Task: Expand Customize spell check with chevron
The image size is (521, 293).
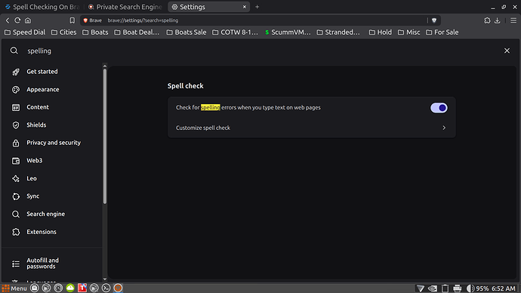Action: click(444, 128)
